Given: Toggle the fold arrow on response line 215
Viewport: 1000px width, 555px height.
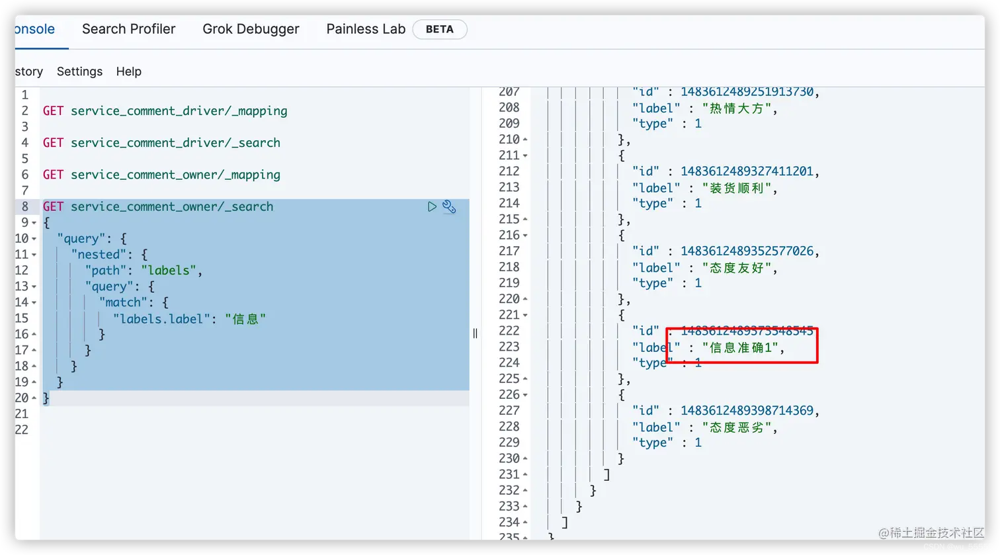Looking at the screenshot, I should (525, 219).
